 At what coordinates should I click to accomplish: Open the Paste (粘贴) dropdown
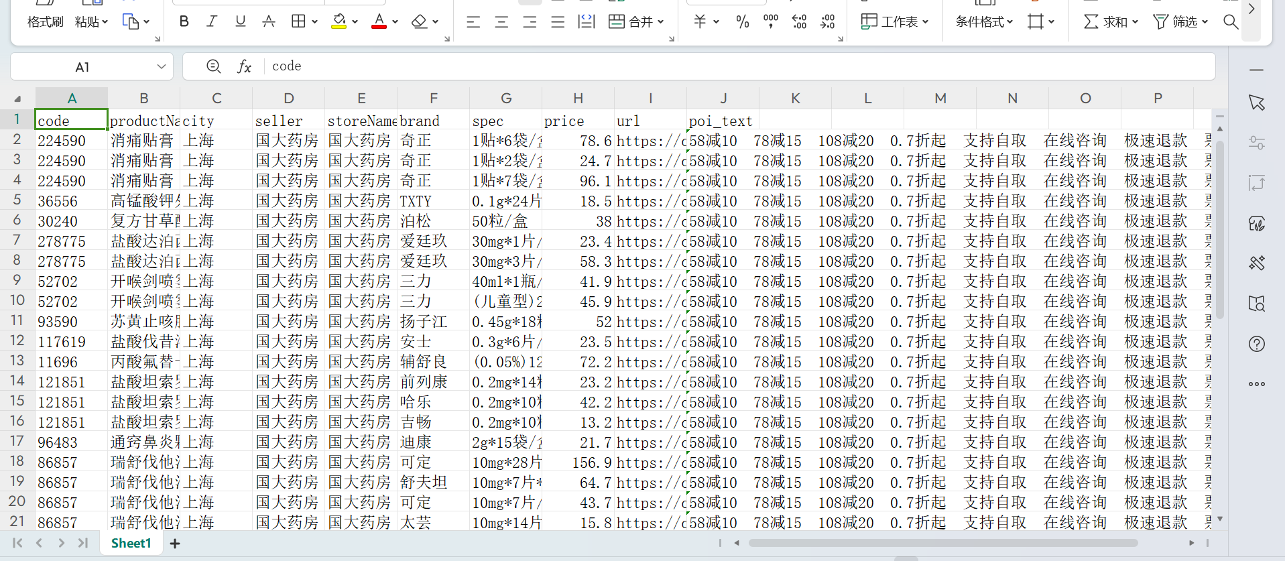91,22
